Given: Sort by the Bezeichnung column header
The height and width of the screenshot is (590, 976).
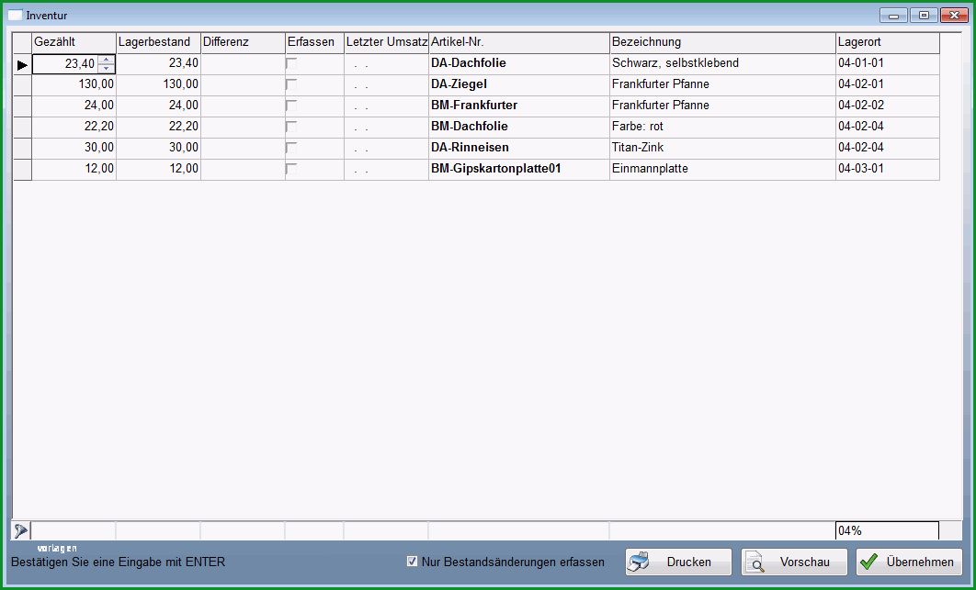Looking at the screenshot, I should [722, 43].
